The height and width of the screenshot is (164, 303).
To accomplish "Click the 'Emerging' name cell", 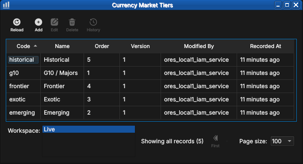I will (62, 112).
